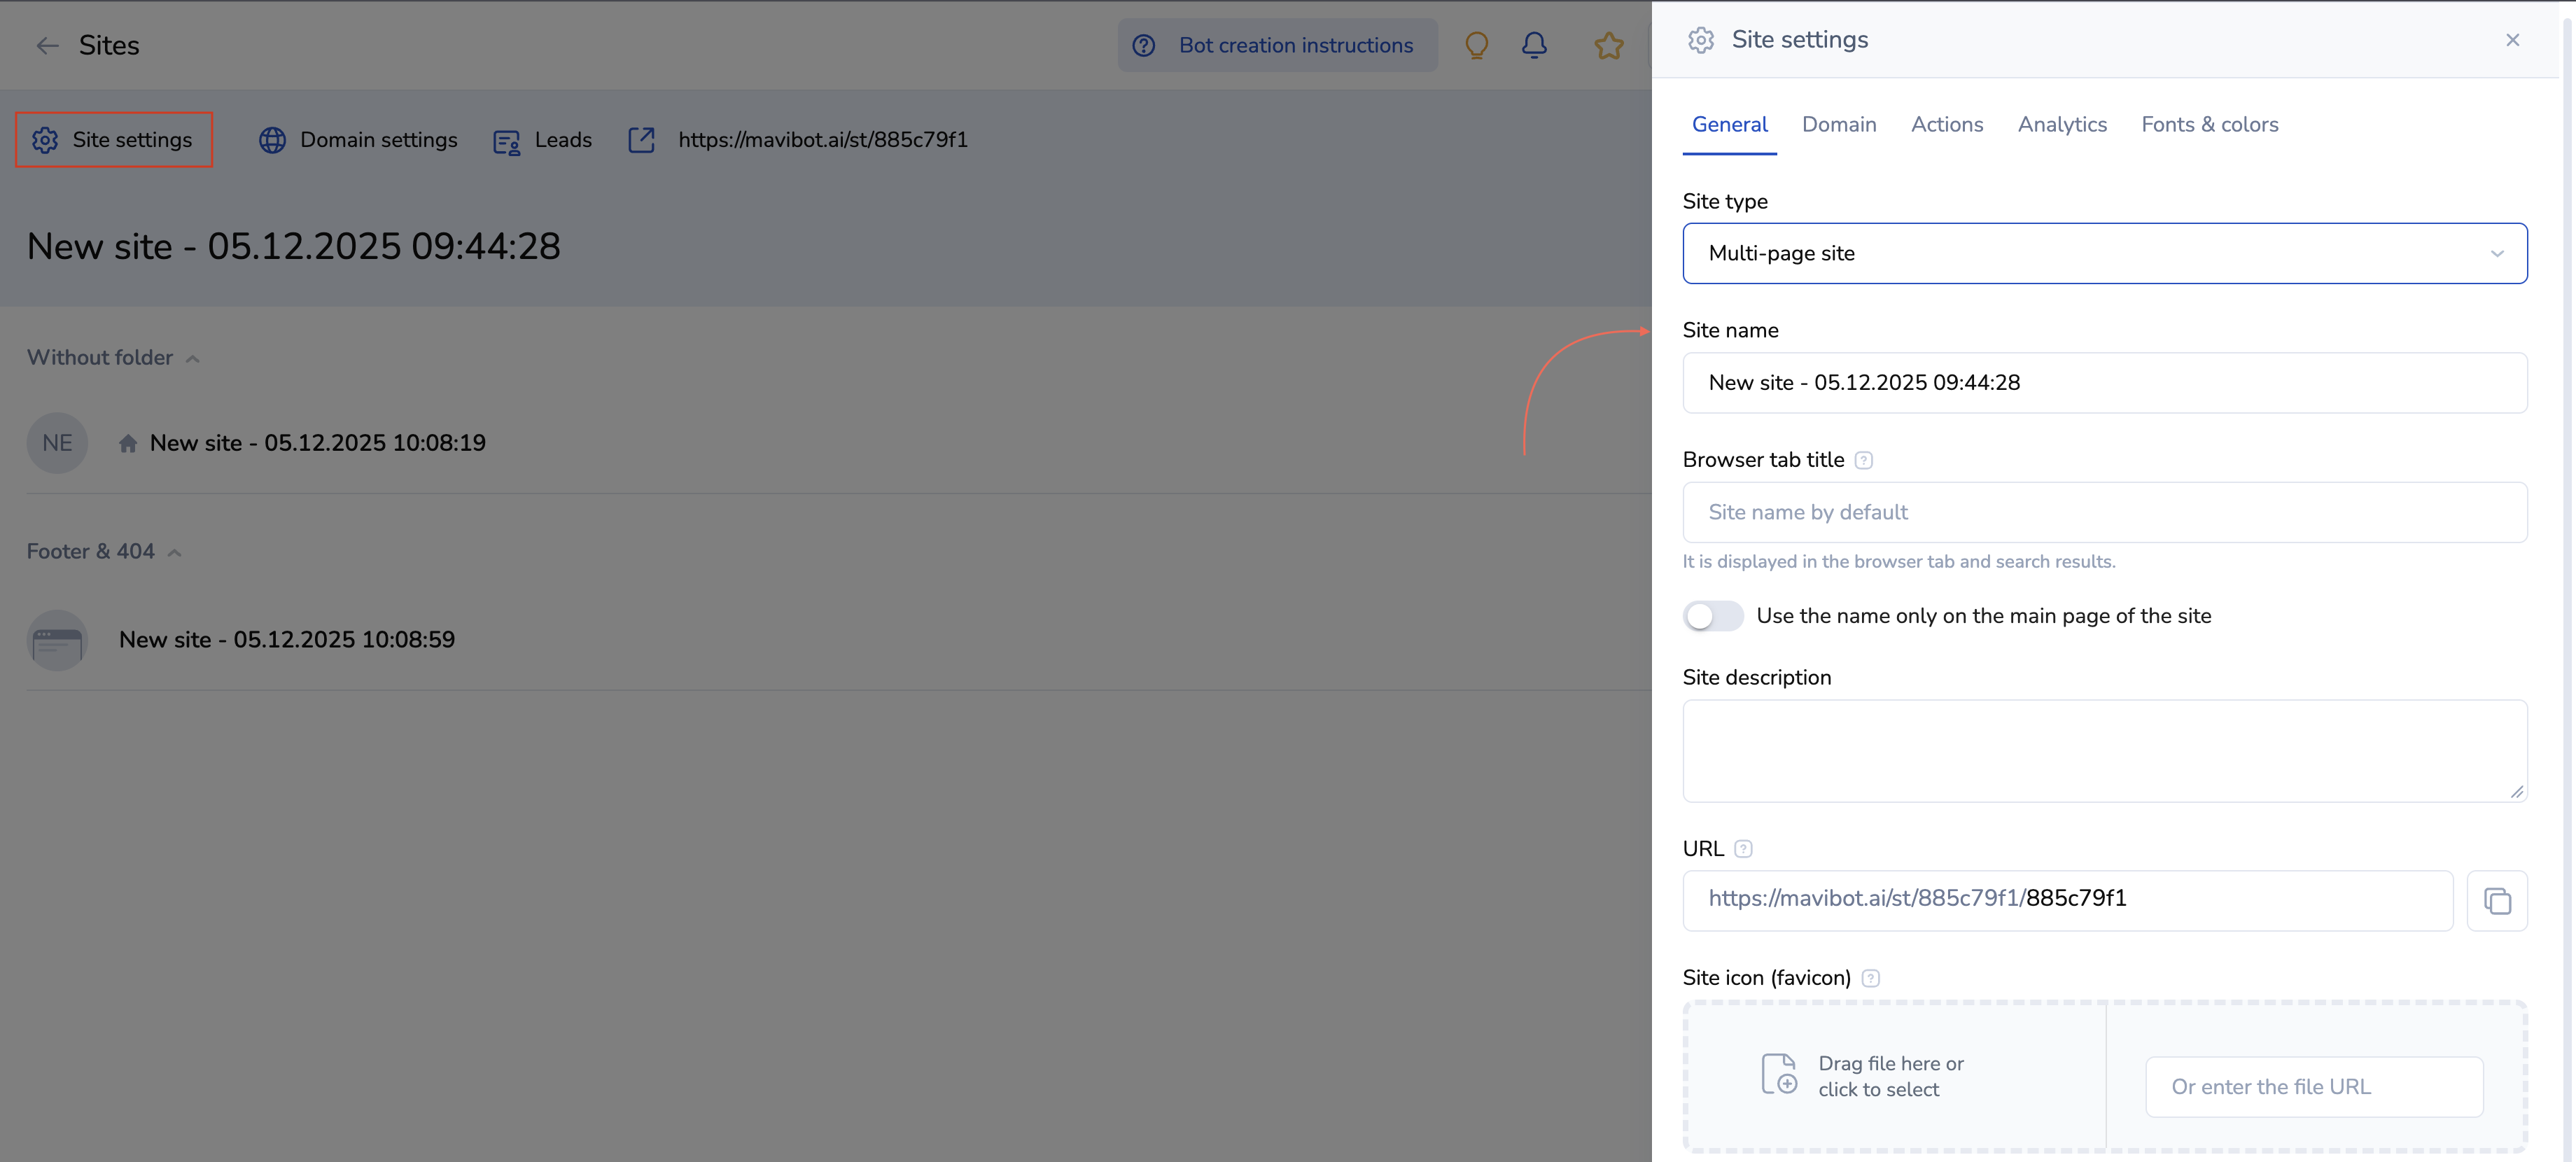Switch to the Domain tab
The image size is (2576, 1162).
pos(1838,125)
